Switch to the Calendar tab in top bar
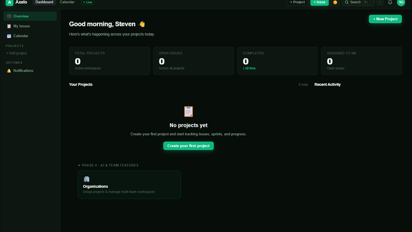The height and width of the screenshot is (232, 412). click(67, 2)
